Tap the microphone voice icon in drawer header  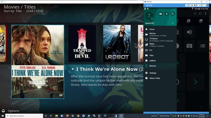point(166,14)
